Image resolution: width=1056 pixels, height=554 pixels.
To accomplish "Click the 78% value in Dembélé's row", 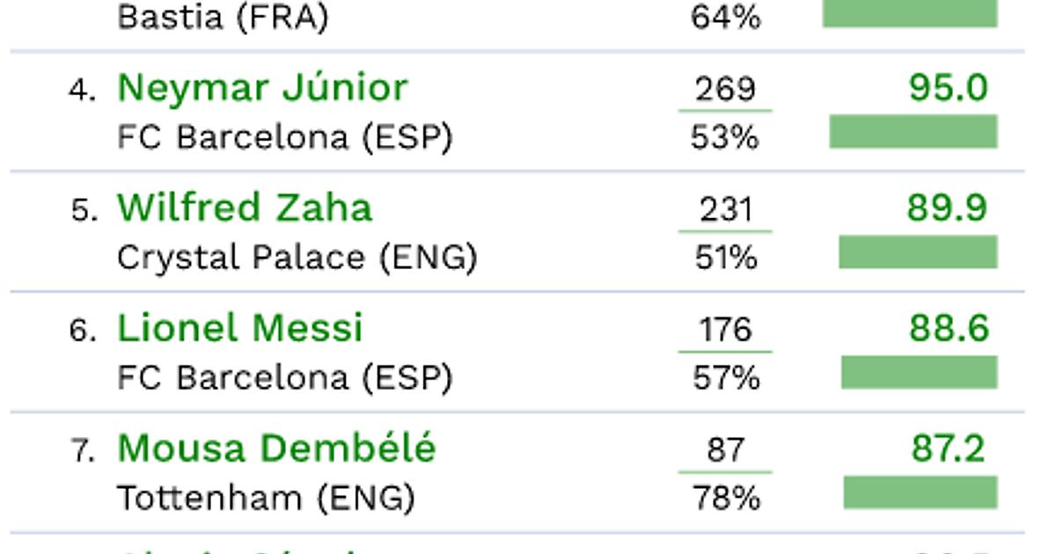I will tap(725, 499).
